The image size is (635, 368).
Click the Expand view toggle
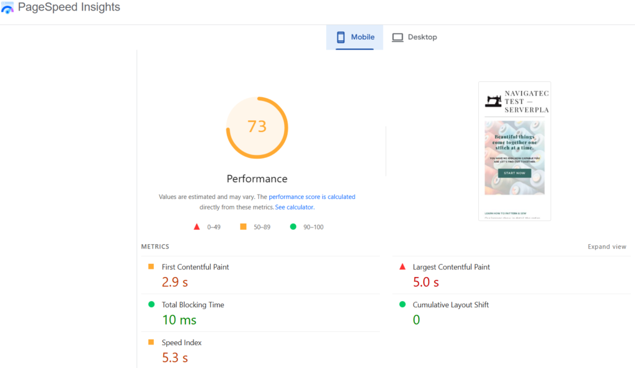pos(606,247)
